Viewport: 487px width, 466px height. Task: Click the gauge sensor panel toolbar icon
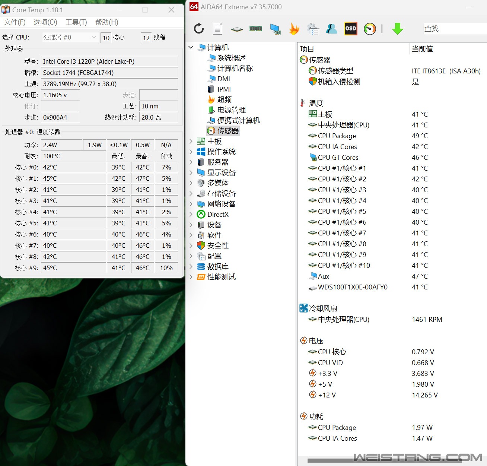370,29
